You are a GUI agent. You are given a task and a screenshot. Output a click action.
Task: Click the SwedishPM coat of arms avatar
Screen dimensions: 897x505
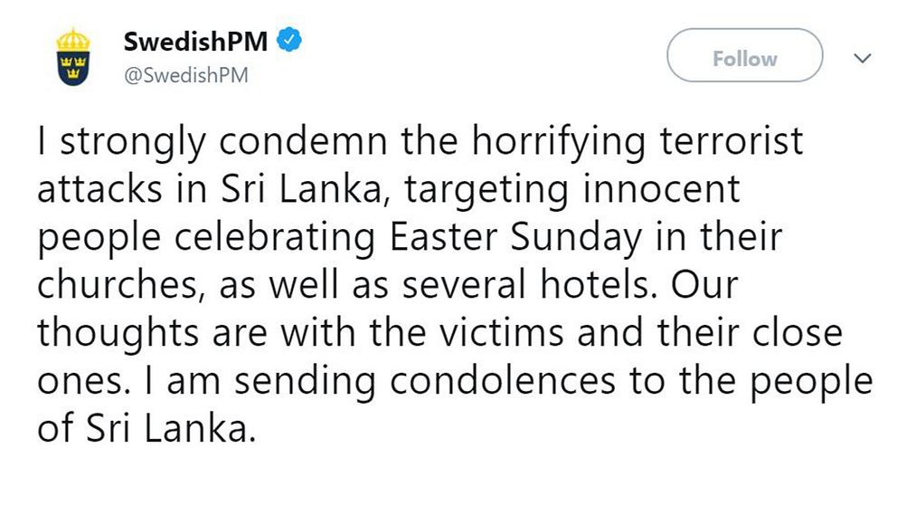[x=71, y=57]
